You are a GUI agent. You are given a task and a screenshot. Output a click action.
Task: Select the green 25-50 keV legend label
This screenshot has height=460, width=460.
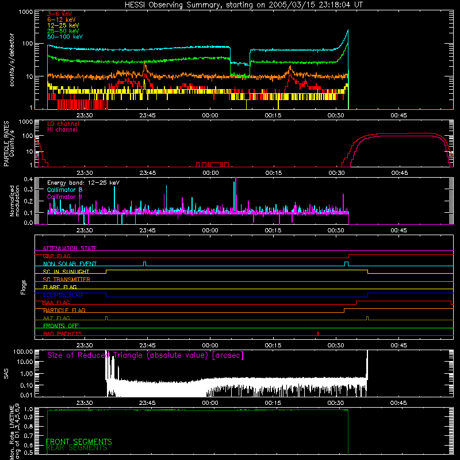coord(63,31)
